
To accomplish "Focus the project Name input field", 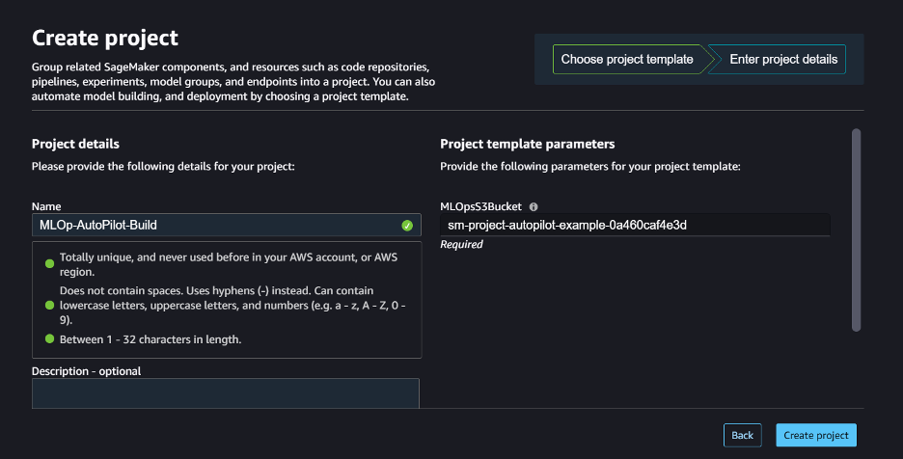I will [212, 226].
